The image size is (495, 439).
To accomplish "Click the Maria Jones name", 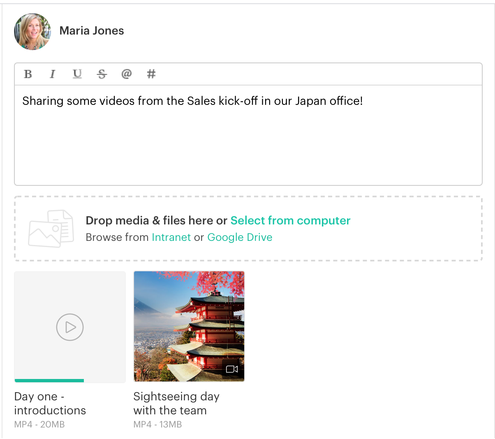I will (x=92, y=31).
